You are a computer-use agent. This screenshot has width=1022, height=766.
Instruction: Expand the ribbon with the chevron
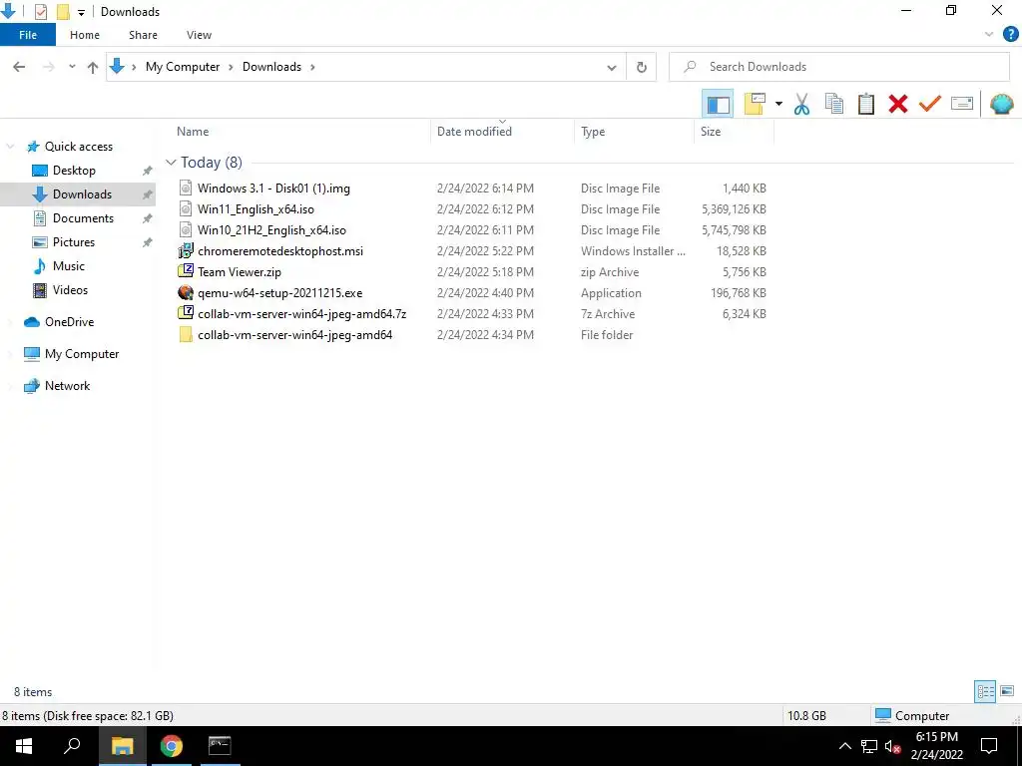pyautogui.click(x=989, y=35)
